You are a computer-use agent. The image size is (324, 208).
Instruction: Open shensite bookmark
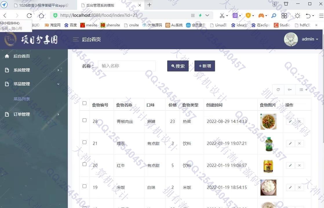click(x=110, y=25)
